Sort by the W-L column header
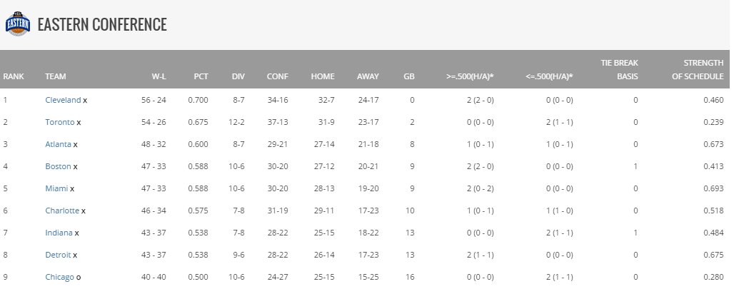744x289 pixels. tap(159, 76)
